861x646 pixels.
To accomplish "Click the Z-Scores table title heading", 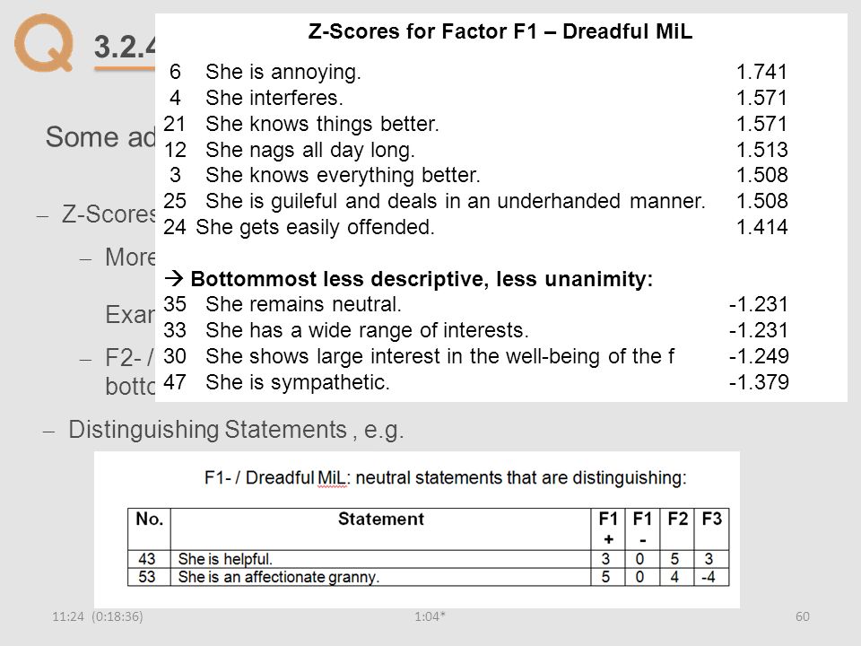I will (500, 31).
